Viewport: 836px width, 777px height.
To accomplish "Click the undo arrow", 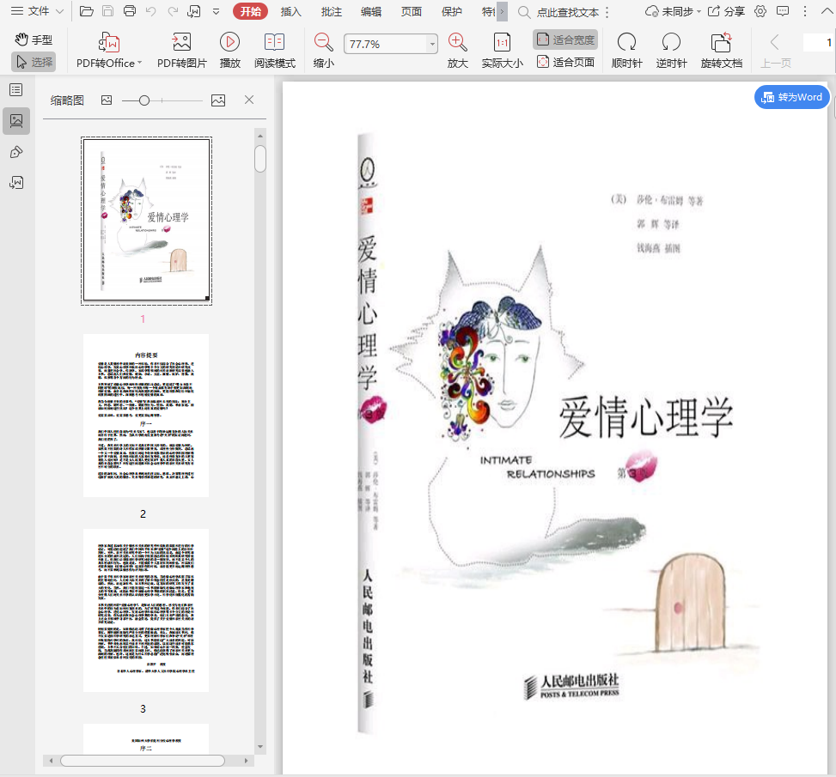I will coord(151,11).
